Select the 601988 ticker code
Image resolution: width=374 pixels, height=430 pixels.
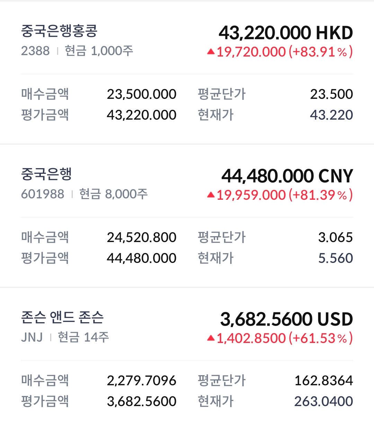43,194
